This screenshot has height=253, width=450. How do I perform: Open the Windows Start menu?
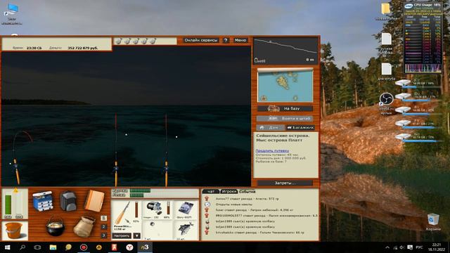[x=7, y=247]
